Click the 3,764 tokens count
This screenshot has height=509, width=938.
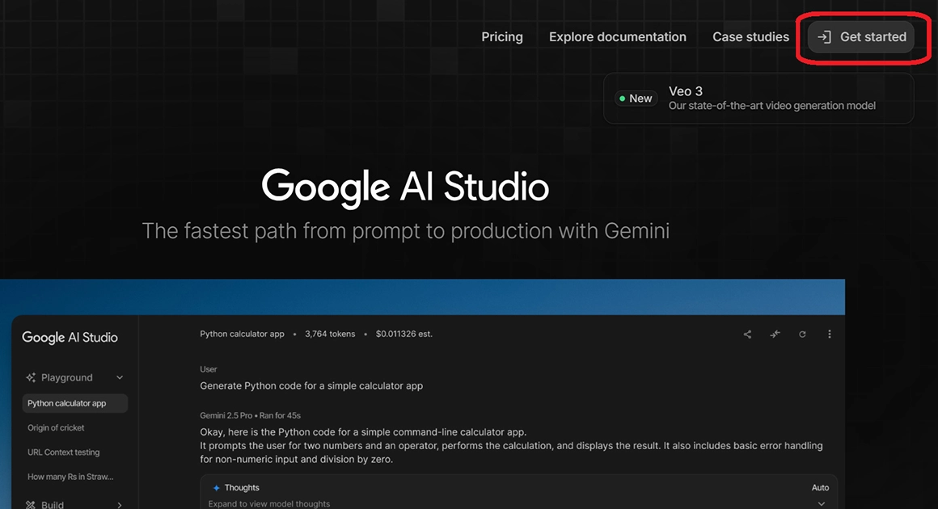coord(330,334)
